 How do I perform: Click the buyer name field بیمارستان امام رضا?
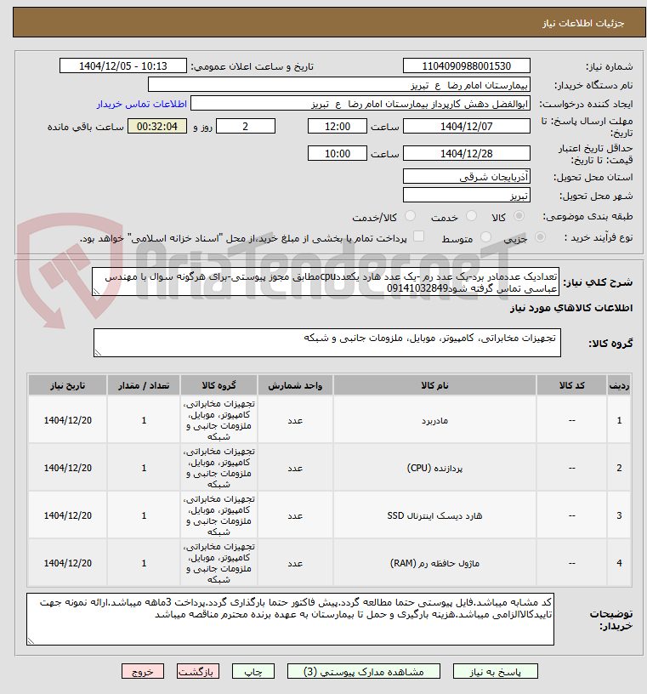coord(339,84)
